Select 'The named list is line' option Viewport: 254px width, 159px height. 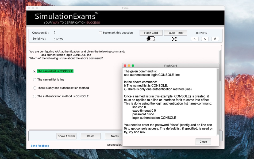[35, 80]
